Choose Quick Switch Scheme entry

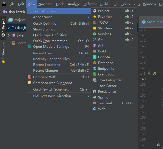pos(59,89)
